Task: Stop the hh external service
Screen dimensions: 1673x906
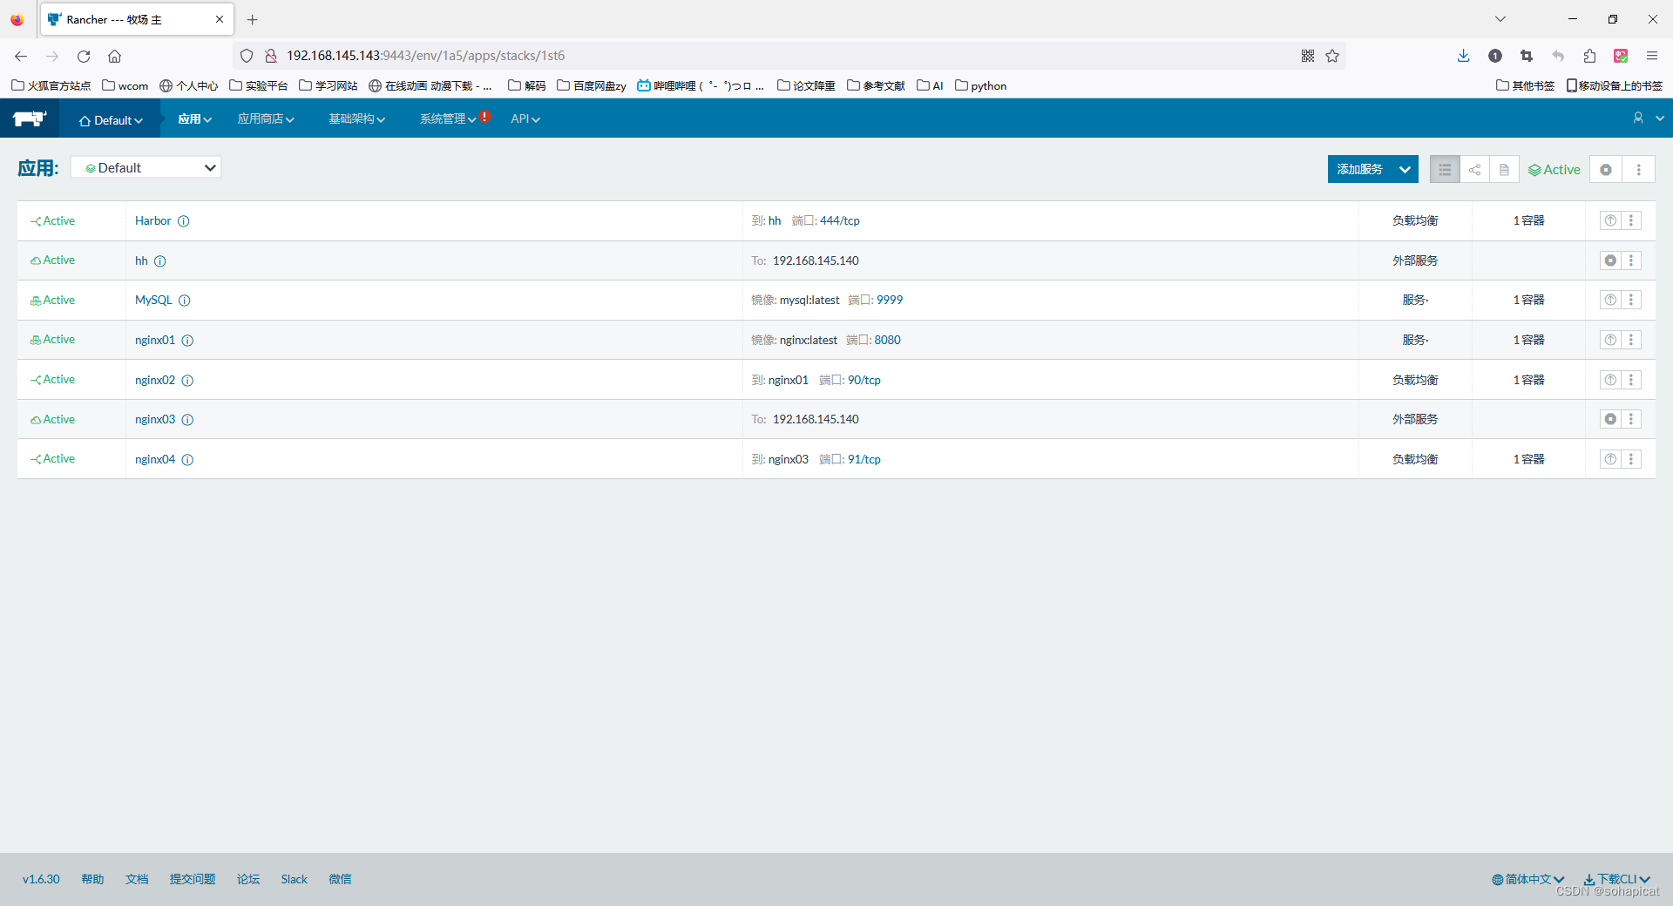Action: 1610,260
